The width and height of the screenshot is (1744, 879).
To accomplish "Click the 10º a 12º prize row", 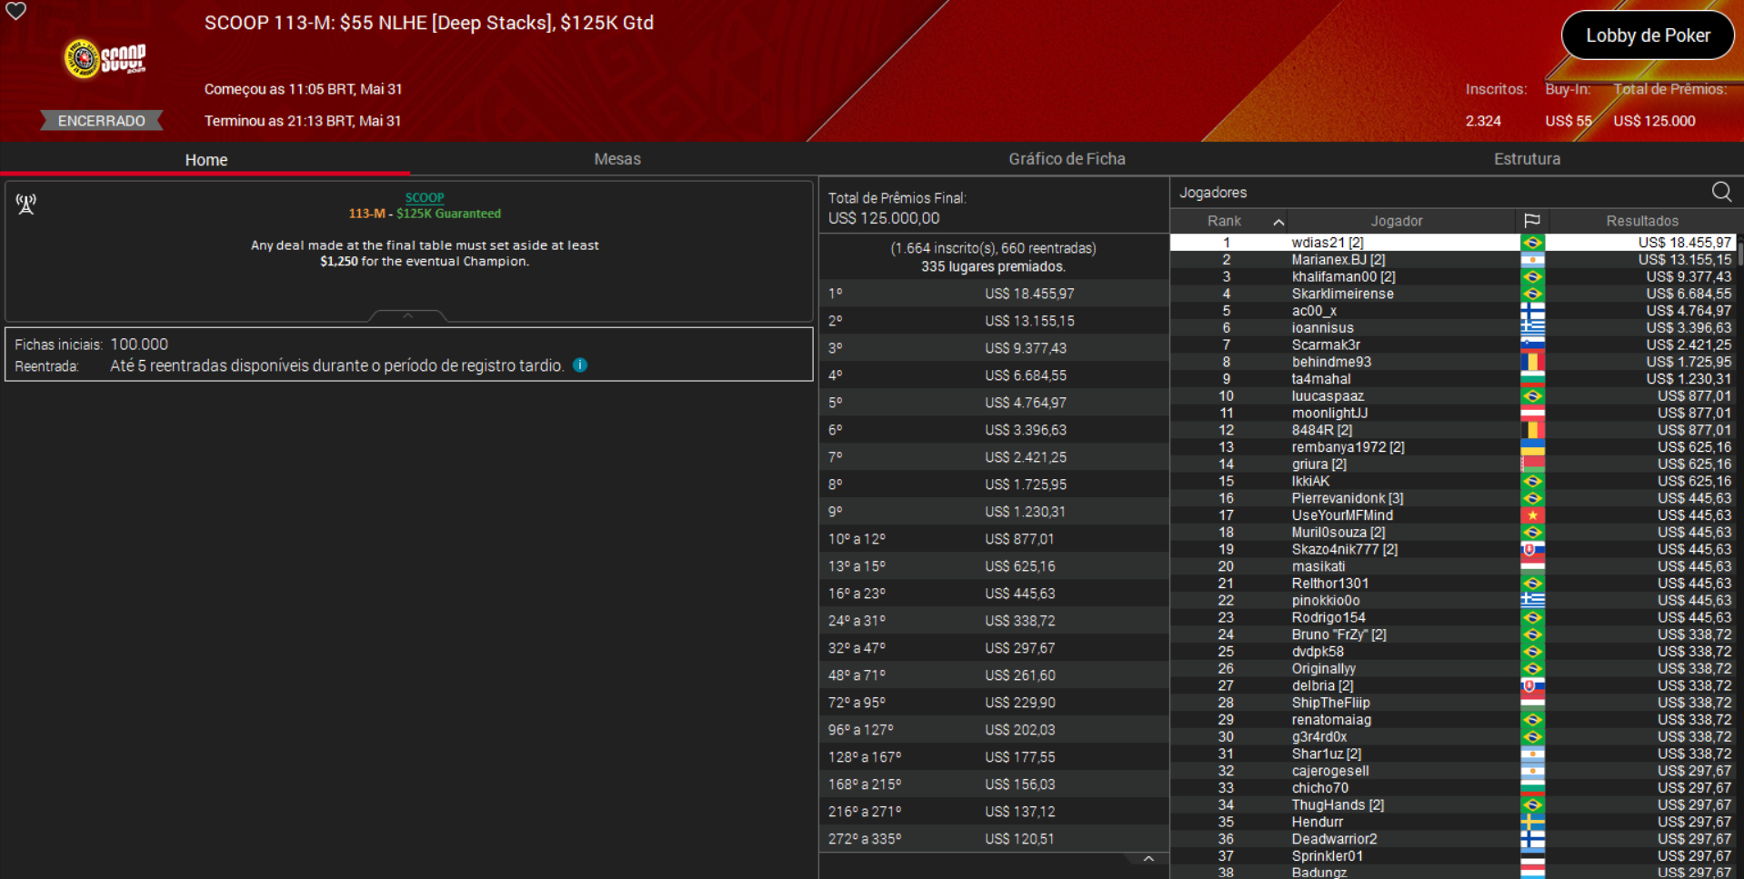I will [994, 539].
